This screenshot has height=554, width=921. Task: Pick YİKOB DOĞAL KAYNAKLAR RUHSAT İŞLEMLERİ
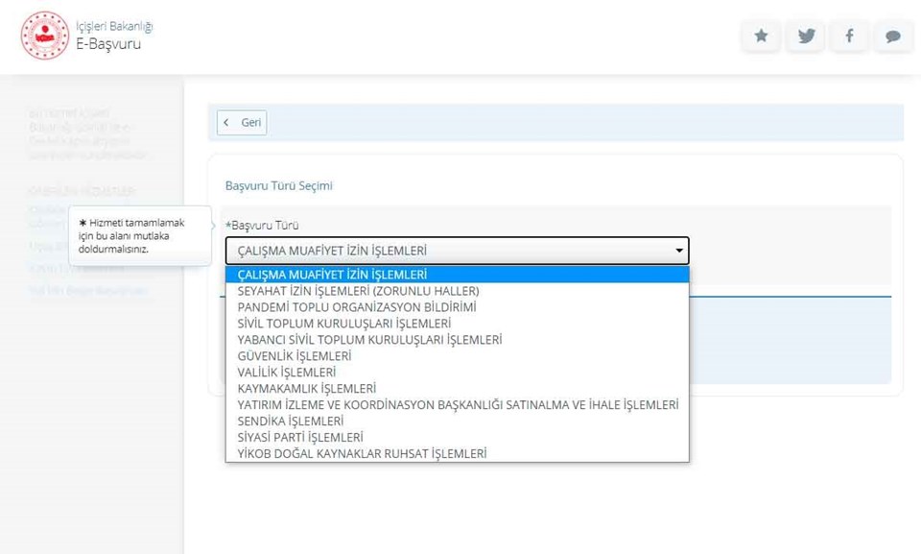coord(362,454)
